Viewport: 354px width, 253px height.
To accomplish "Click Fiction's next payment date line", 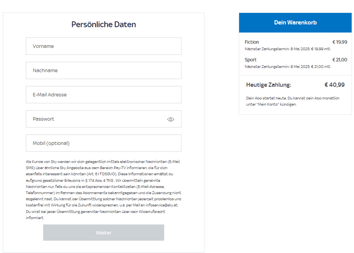I will click(x=287, y=49).
